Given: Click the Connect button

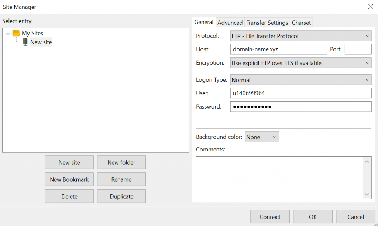Looking at the screenshot, I should 270,217.
